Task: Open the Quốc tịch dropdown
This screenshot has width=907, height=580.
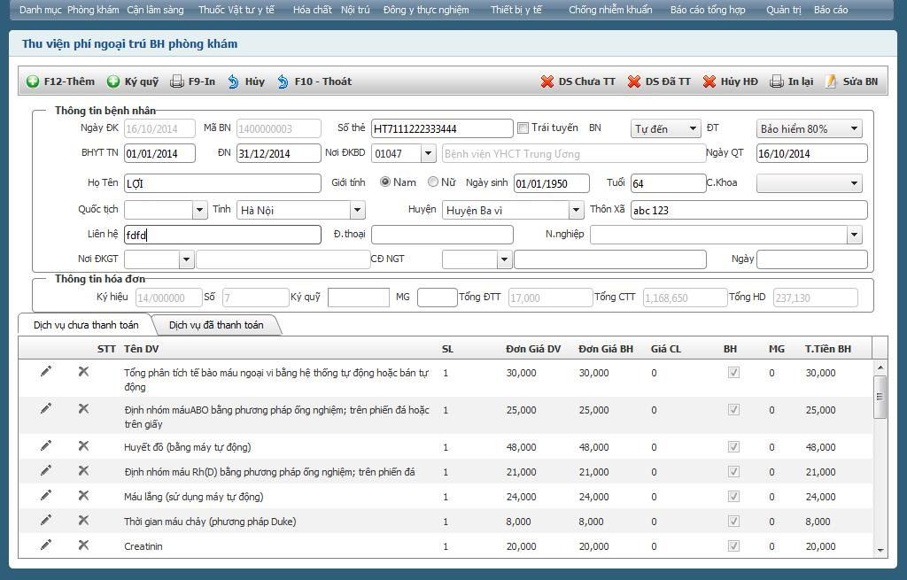Action: 199,210
